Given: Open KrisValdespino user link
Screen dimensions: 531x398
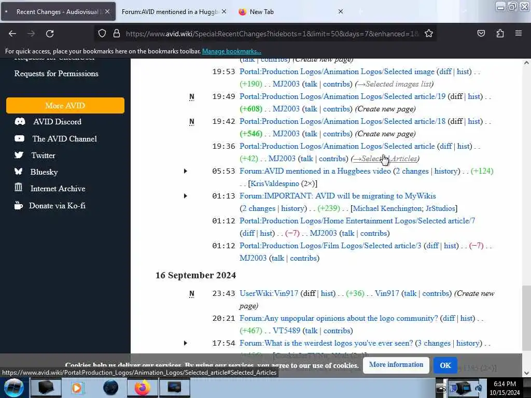Looking at the screenshot, I should tap(275, 183).
